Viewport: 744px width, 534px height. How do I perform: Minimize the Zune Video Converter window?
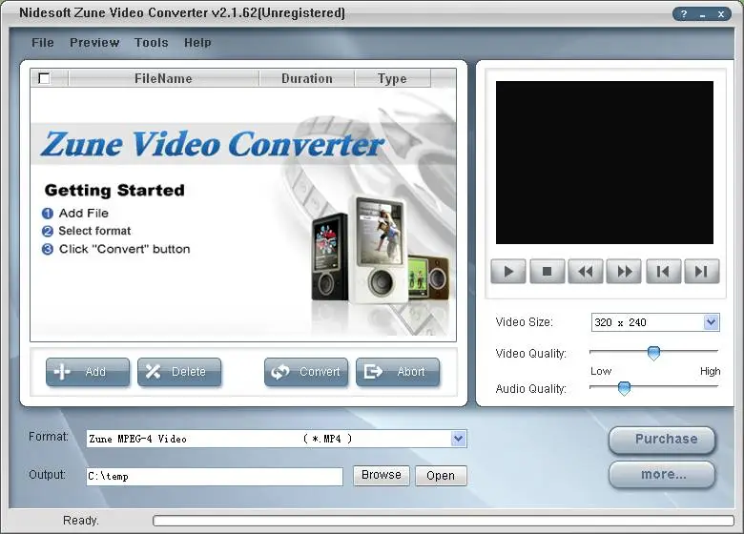[x=702, y=14]
